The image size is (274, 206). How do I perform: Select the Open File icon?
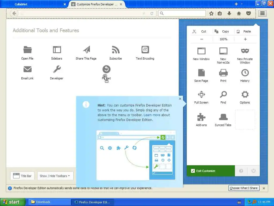point(28,50)
